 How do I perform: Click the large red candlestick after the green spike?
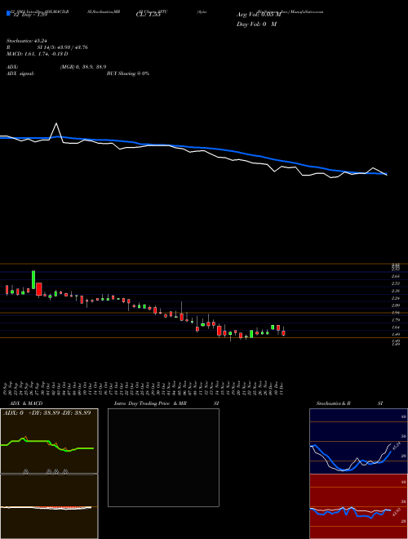pos(39,289)
